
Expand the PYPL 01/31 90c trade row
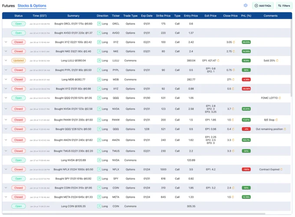tap(6, 70)
